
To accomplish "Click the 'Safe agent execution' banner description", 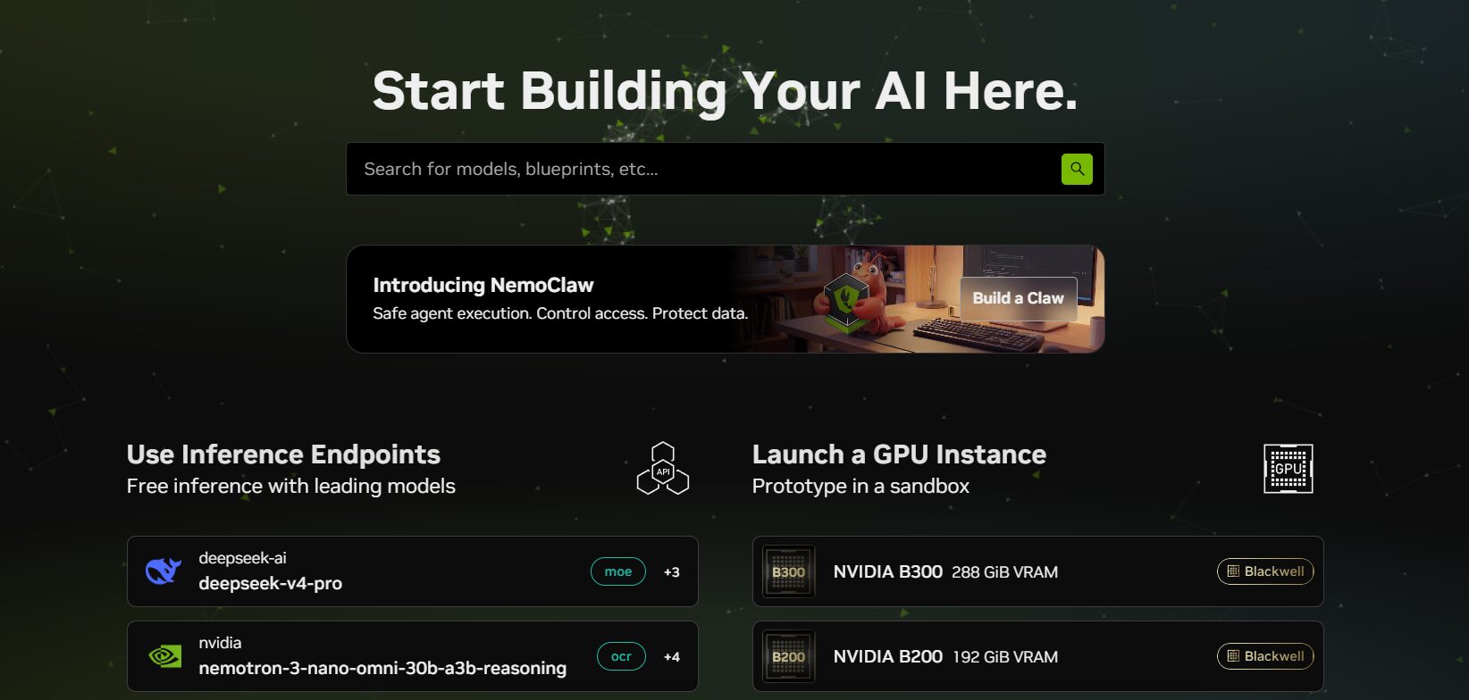I will pos(560,313).
